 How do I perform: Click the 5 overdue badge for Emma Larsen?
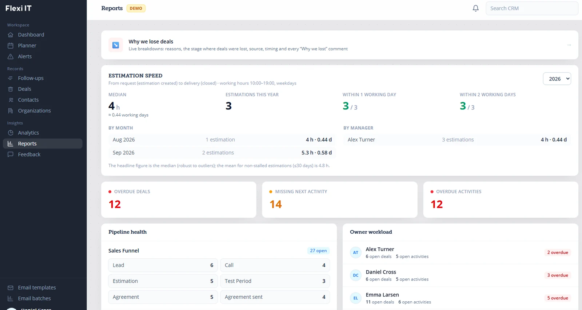pos(558,298)
